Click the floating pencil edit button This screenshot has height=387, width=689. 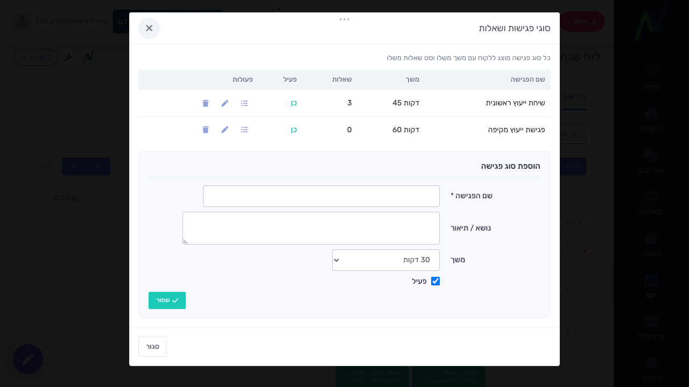tap(28, 359)
